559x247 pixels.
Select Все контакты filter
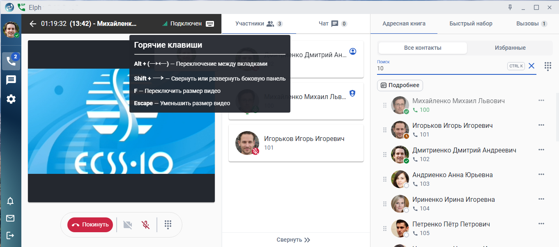423,48
